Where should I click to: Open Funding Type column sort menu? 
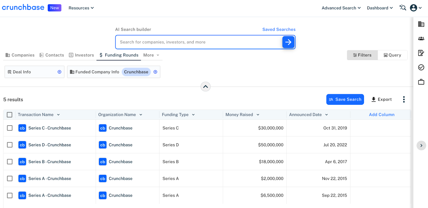point(193,115)
